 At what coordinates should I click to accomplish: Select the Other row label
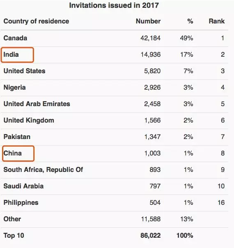point(12,219)
